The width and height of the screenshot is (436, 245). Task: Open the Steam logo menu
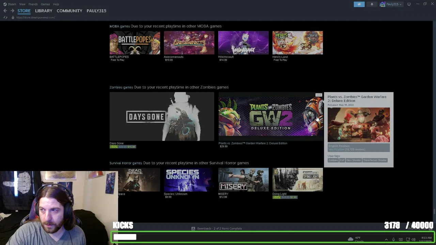(x=10, y=4)
